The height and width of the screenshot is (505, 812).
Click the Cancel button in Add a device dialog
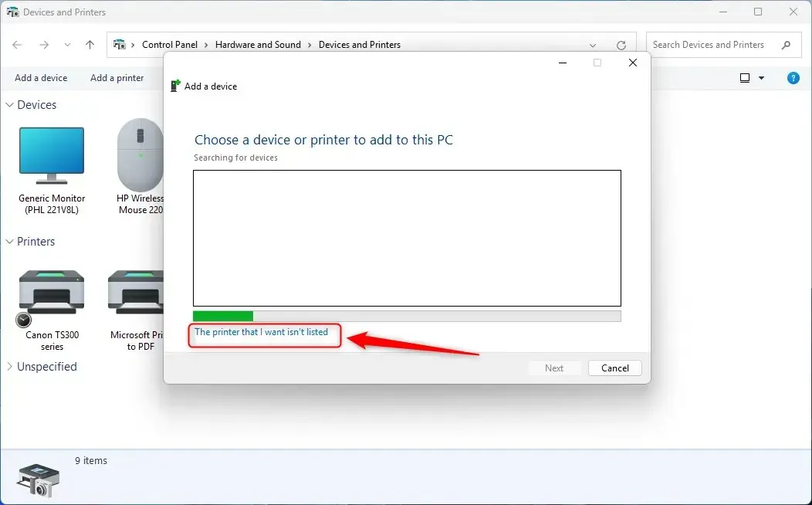click(614, 368)
